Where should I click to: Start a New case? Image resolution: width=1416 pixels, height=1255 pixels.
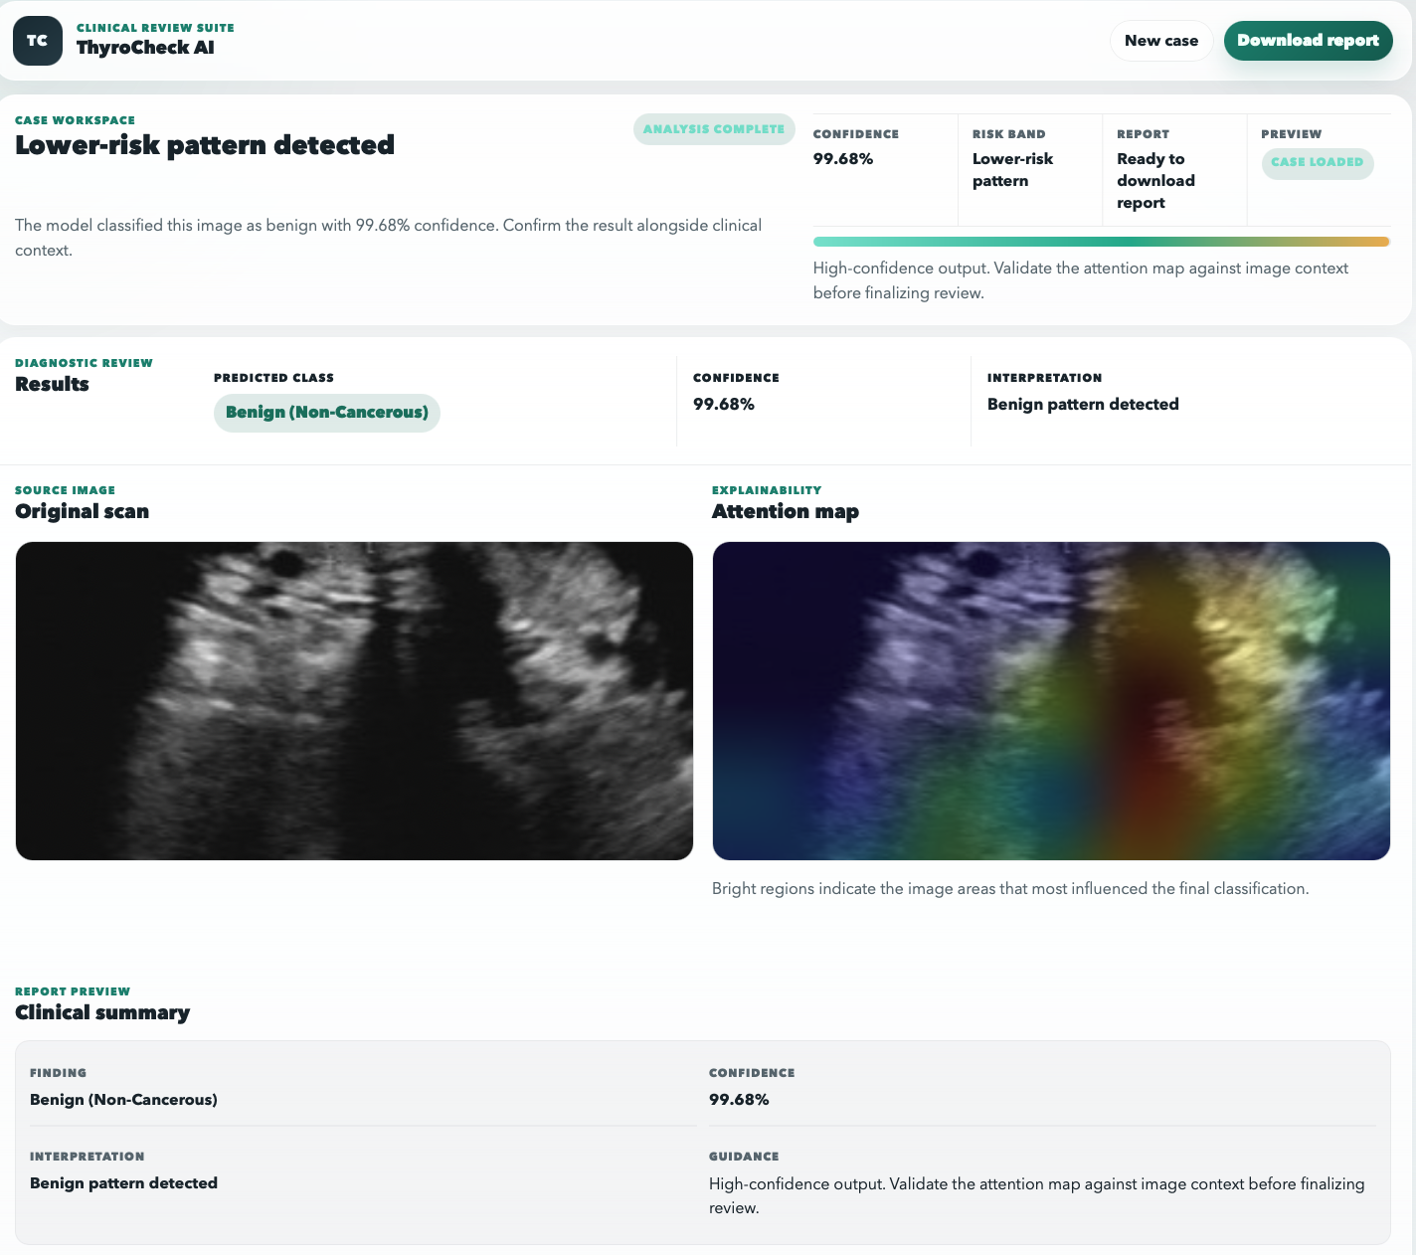[1161, 41]
